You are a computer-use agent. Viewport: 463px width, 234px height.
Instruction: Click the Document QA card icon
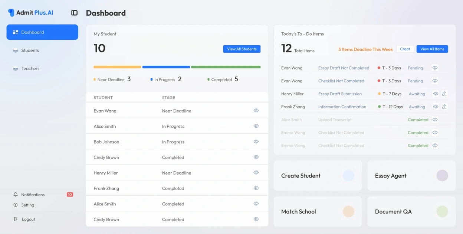pos(442,211)
